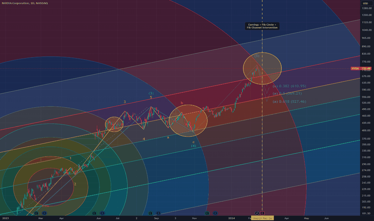The image size is (374, 221).
Task: Select the (a) 0.618 (527.46) Fib label
Action: coord(289,102)
